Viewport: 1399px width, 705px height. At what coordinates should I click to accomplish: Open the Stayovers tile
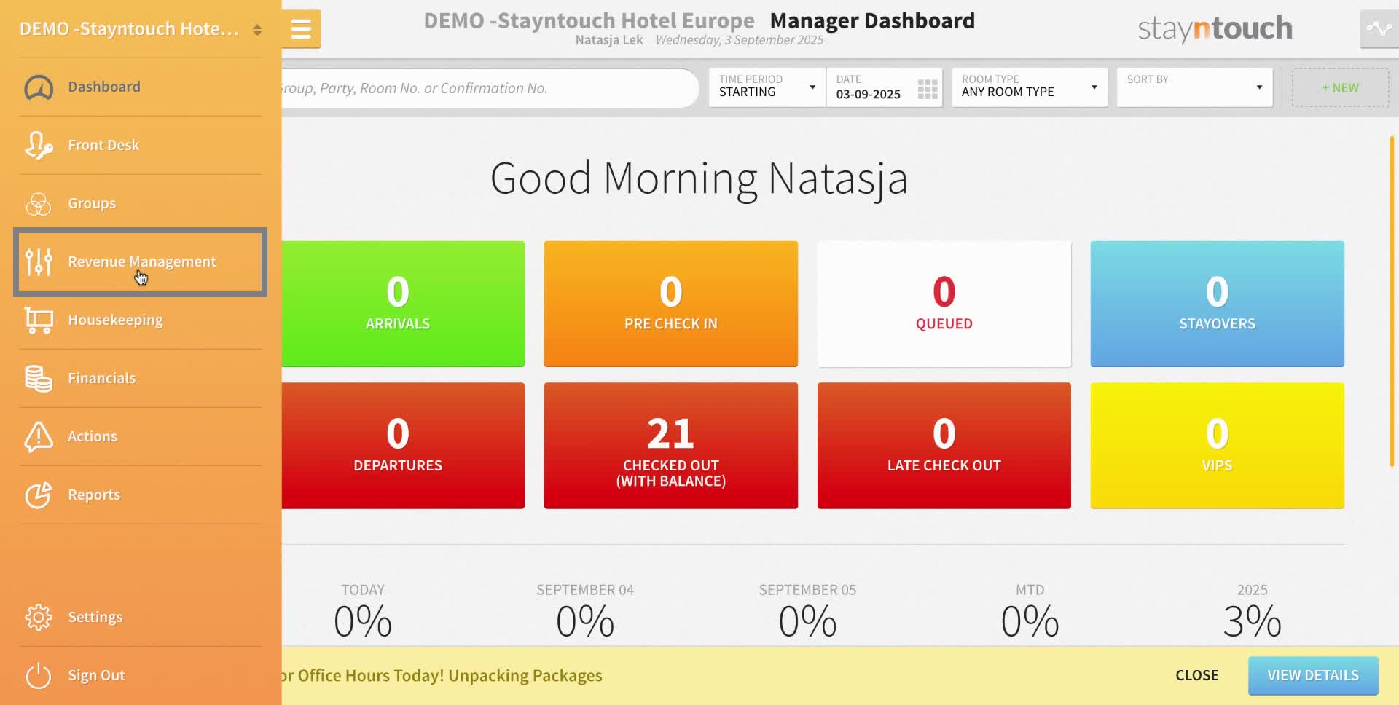click(1217, 304)
